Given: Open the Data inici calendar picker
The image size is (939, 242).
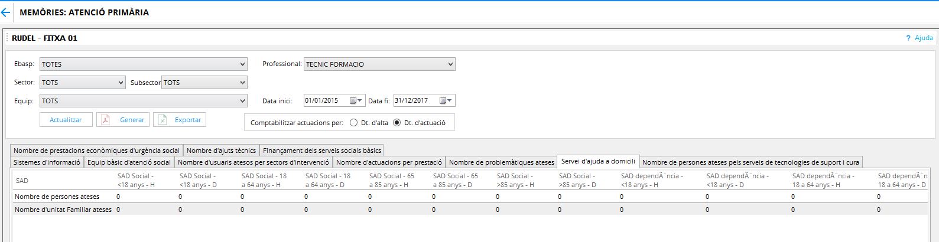Looking at the screenshot, I should (356, 101).
